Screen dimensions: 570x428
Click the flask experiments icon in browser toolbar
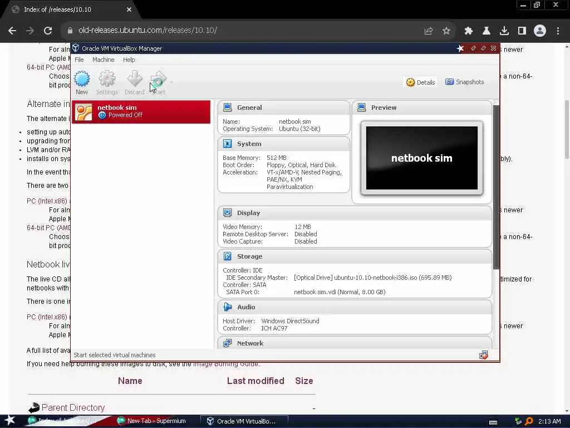coord(487,31)
